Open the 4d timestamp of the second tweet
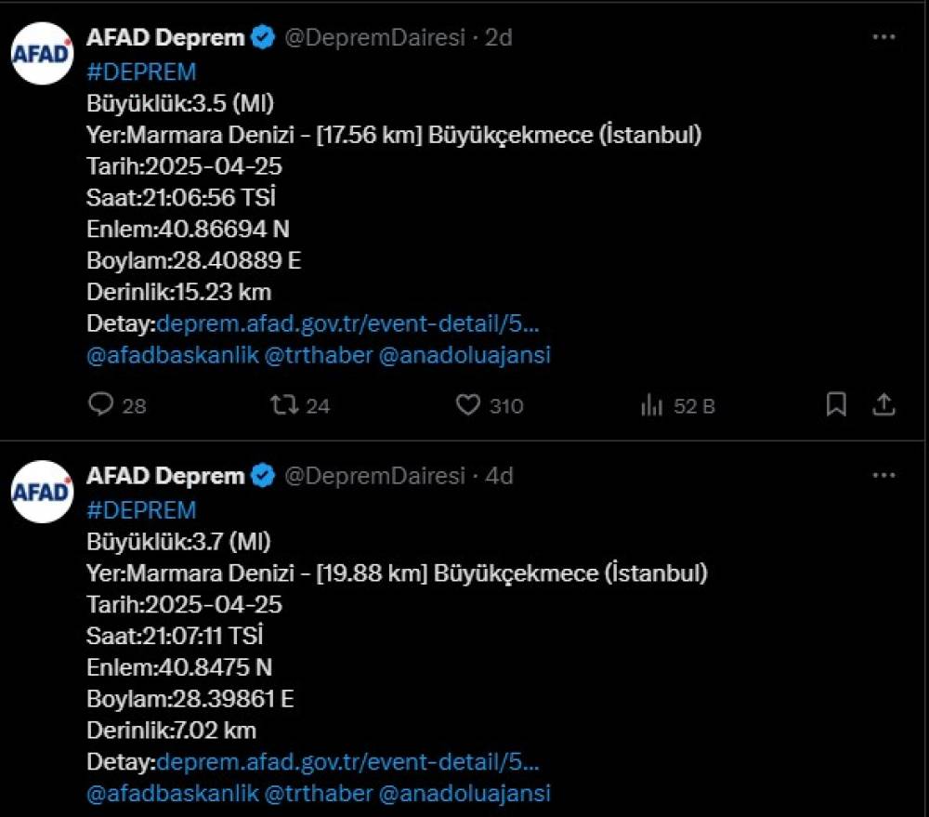This screenshot has height=817, width=929. point(499,476)
